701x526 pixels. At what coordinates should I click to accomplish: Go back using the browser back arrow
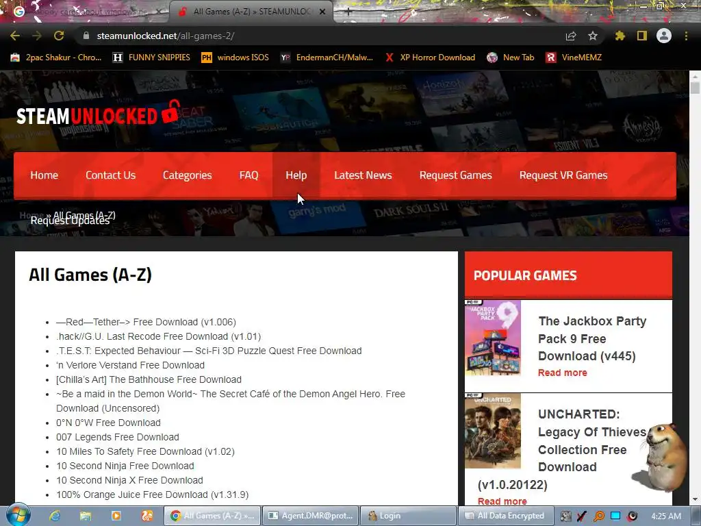tap(15, 36)
